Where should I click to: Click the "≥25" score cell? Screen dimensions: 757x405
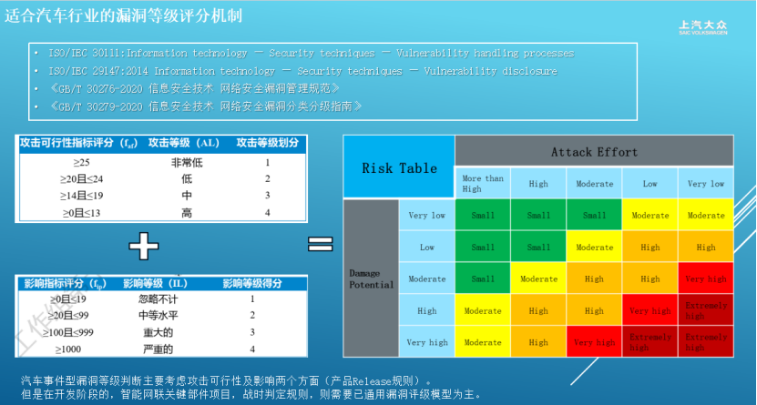(x=82, y=163)
